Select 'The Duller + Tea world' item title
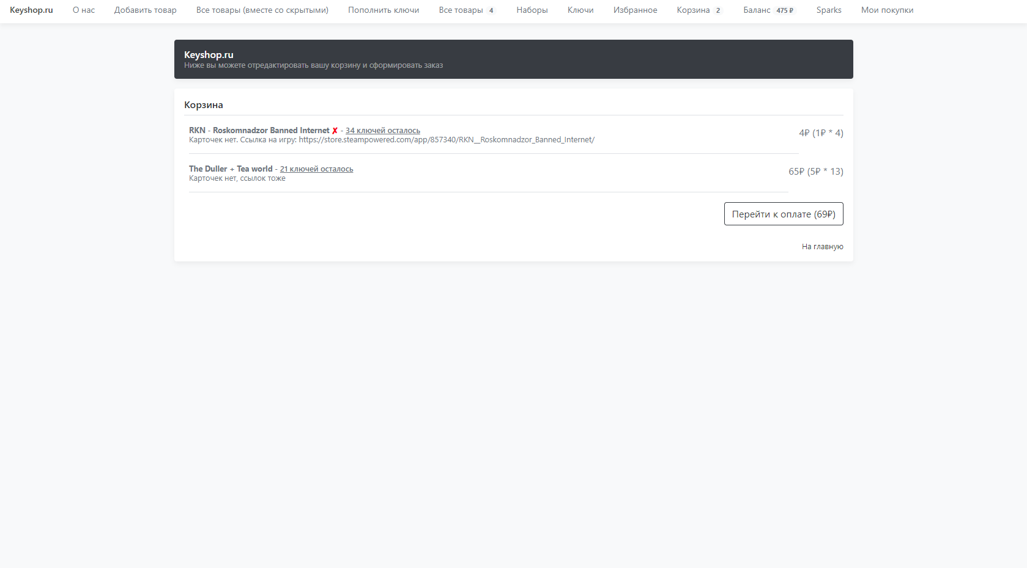The width and height of the screenshot is (1027, 568). coord(231,169)
